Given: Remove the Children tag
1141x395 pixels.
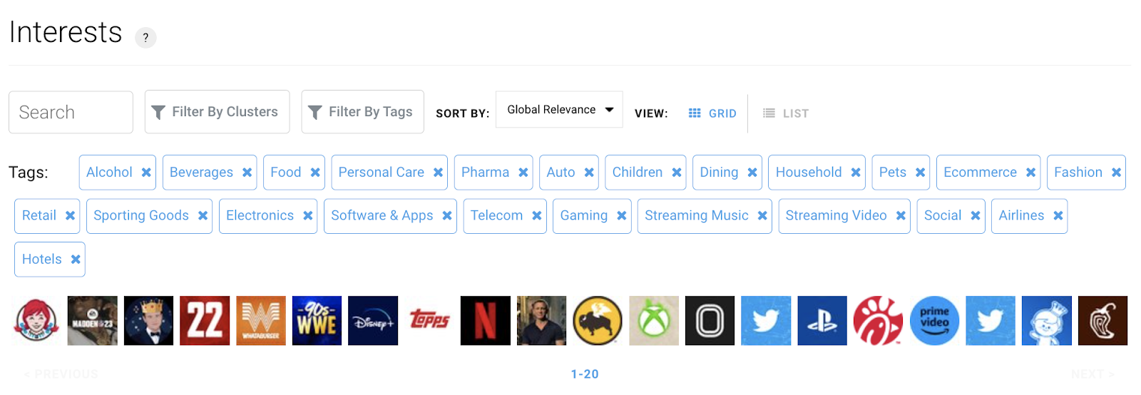Looking at the screenshot, I should 677,173.
